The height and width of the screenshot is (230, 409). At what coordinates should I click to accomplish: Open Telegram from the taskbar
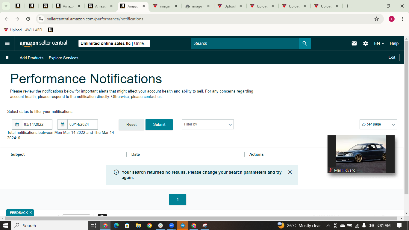coord(183,226)
